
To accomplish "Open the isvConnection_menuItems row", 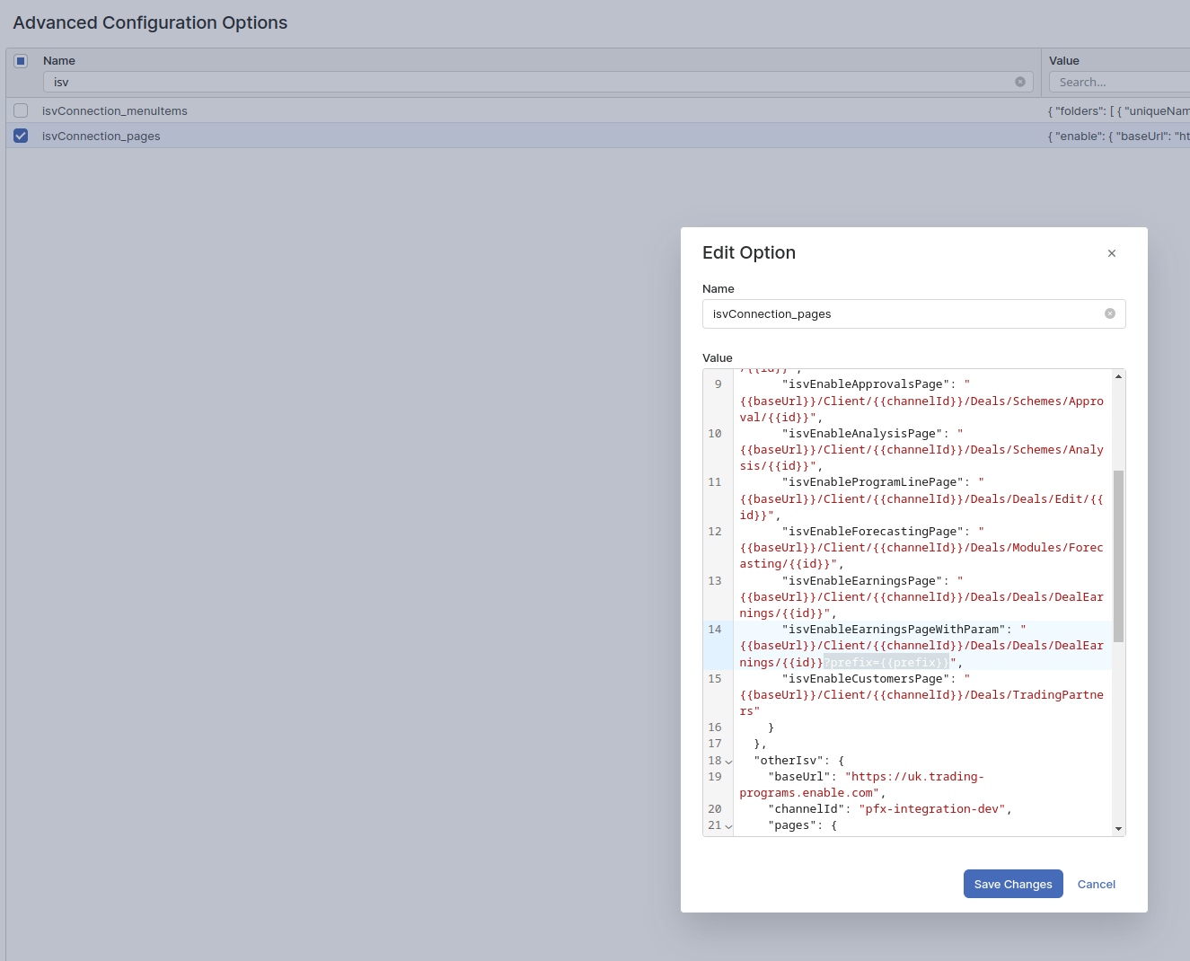I will (x=115, y=110).
